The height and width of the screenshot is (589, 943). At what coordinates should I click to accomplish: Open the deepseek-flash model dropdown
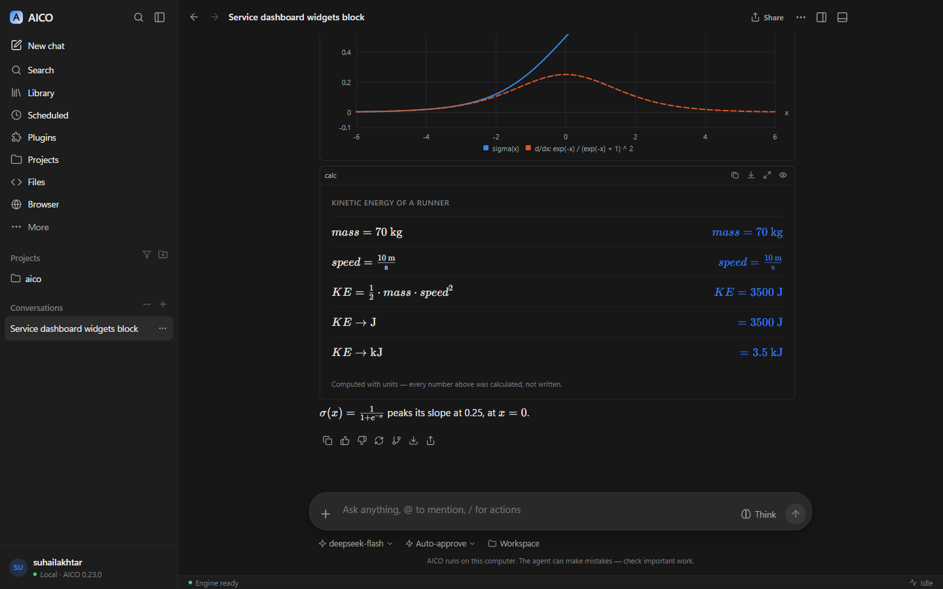356,544
